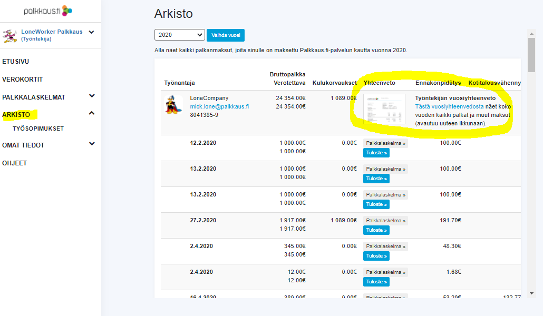The height and width of the screenshot is (316, 543).
Task: Click the LoneWorker user avatar icon
Action: 9,36
